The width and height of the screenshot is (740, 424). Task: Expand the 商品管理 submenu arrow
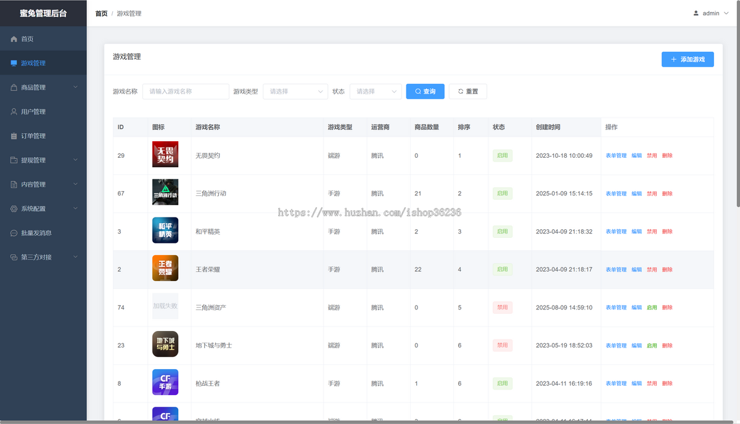(x=75, y=88)
